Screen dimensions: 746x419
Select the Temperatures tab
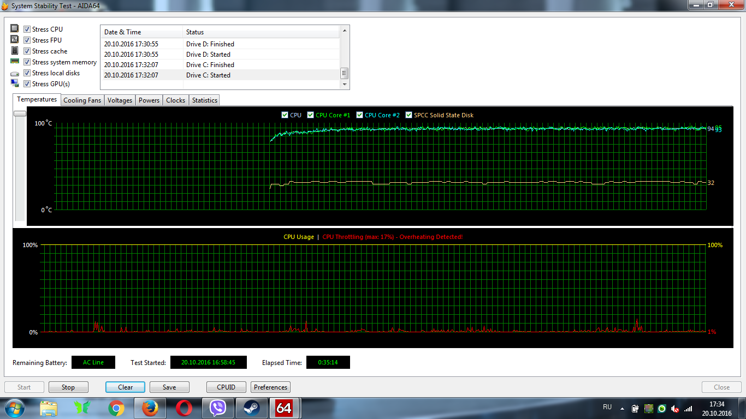(x=37, y=99)
